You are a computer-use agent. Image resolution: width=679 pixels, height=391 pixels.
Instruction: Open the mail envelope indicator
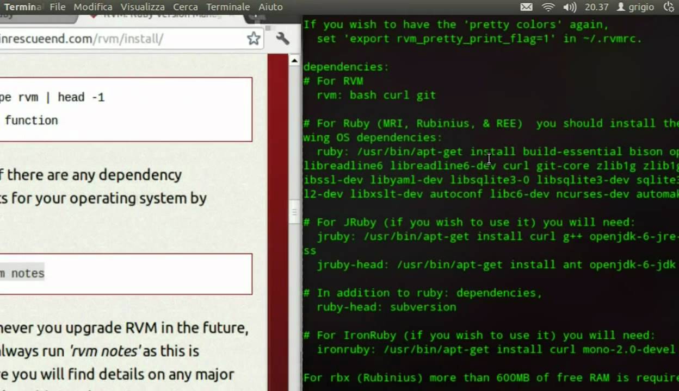[526, 7]
